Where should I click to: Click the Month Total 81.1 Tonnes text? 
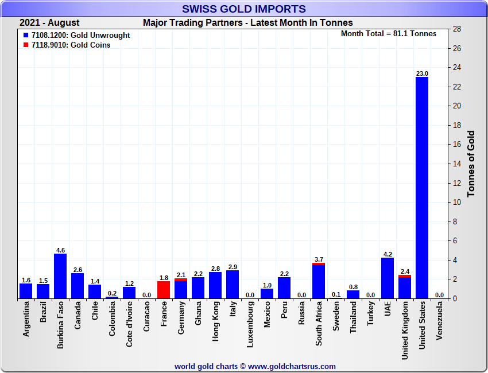pyautogui.click(x=389, y=34)
